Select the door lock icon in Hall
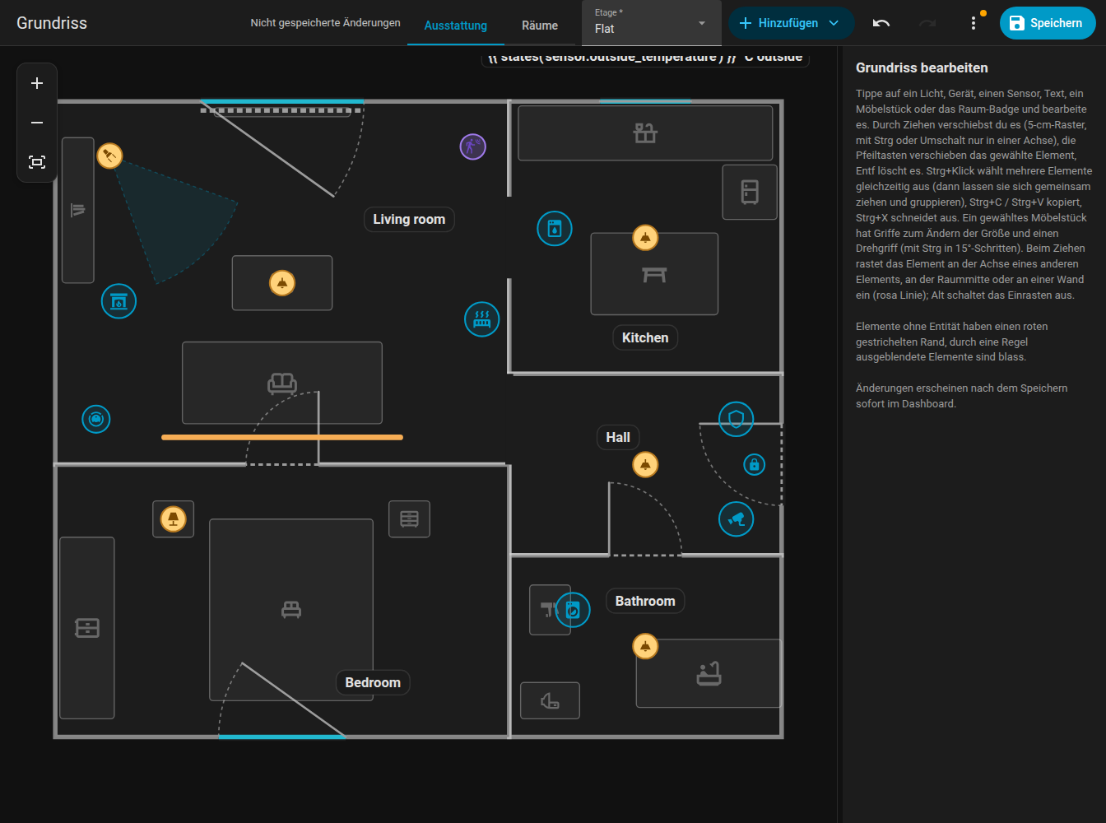 point(755,464)
